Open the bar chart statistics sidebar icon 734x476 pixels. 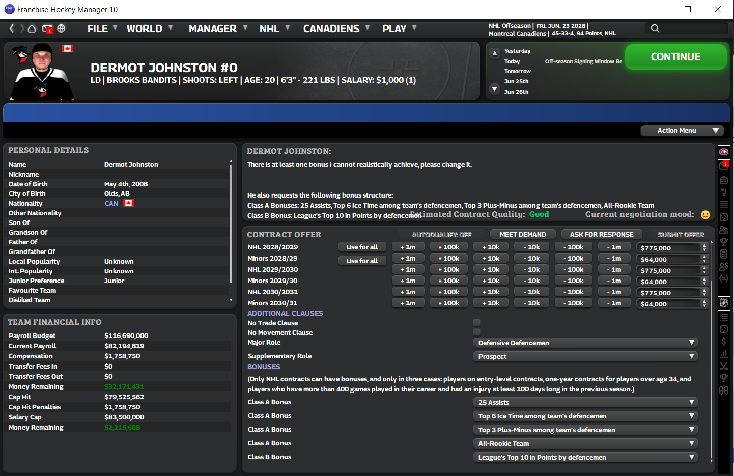point(724,353)
